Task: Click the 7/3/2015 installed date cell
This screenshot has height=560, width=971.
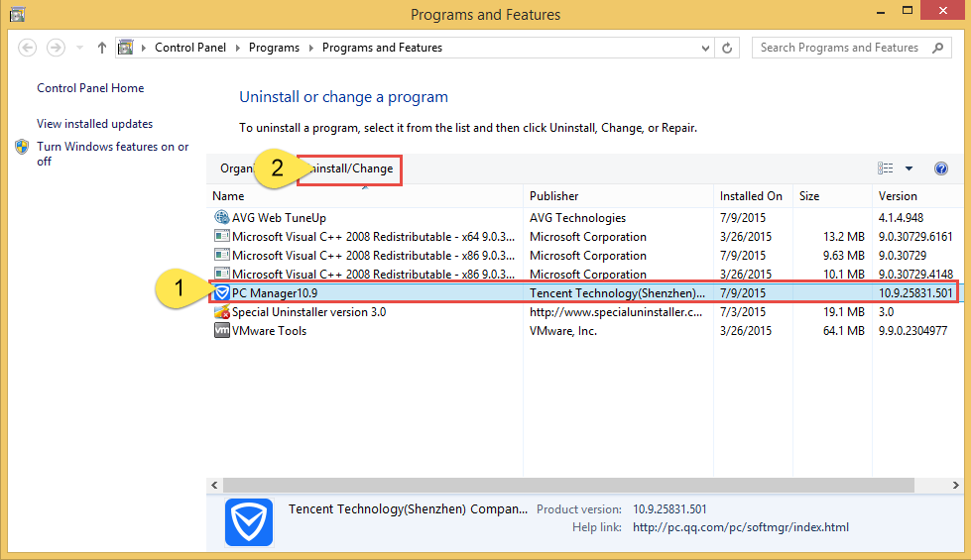Action: tap(743, 312)
